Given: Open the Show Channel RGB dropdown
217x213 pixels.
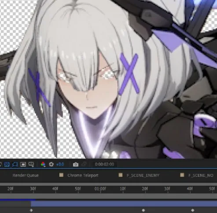Looking at the screenshot, I should pos(43,164).
